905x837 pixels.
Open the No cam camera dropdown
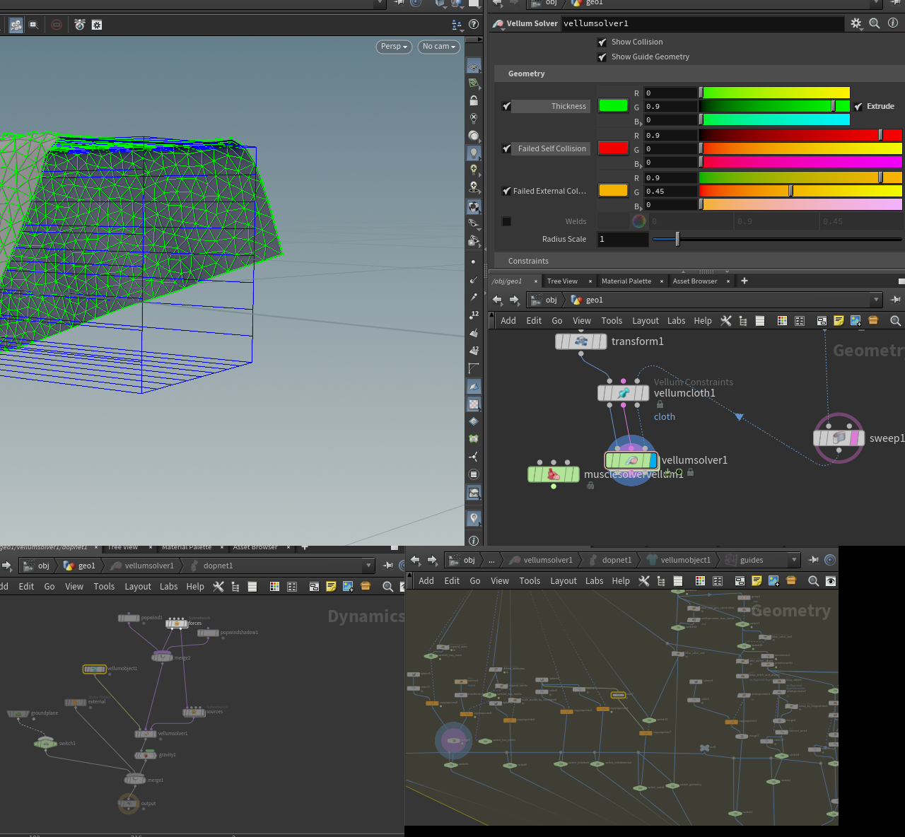pos(438,47)
